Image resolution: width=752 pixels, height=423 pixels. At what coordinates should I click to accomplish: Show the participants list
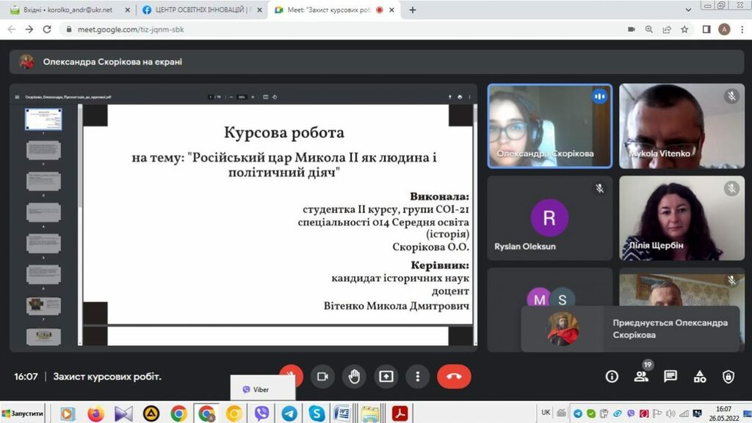click(x=641, y=376)
